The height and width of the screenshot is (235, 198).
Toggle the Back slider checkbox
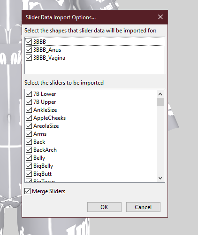pos(29,142)
